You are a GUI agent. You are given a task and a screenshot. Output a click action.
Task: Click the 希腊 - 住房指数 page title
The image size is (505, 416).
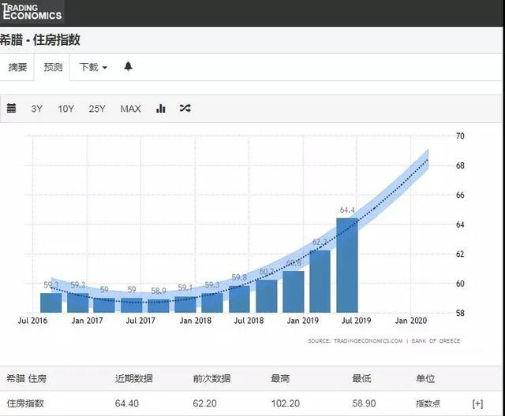pos(40,40)
